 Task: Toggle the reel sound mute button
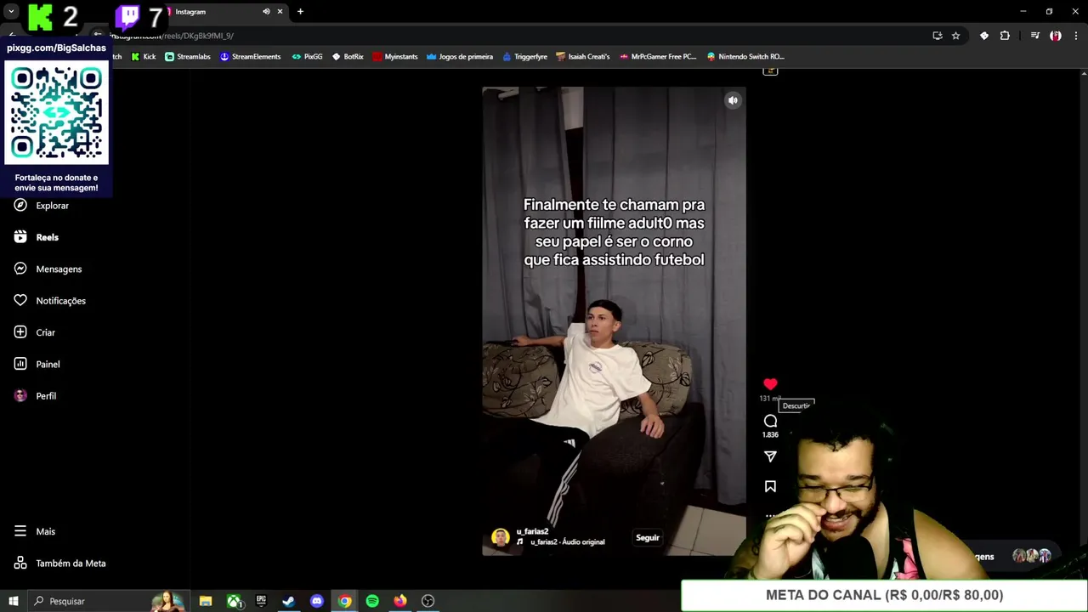[x=733, y=100]
